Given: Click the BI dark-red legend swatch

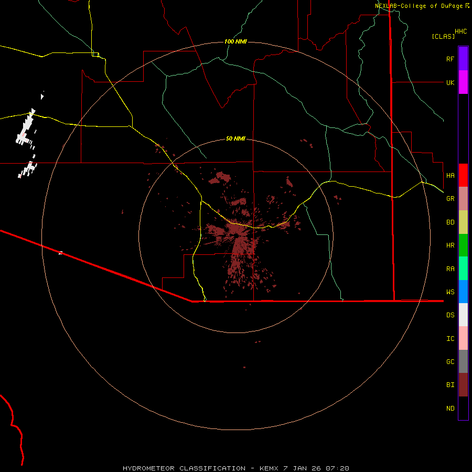Looking at the screenshot, I should point(463,384).
